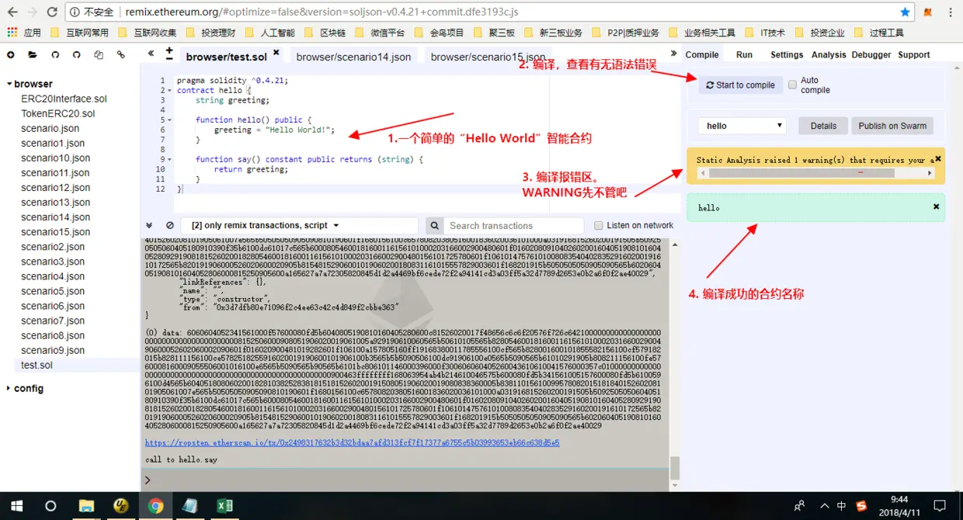
Task: Adjust editor font size plus-minus icon
Action: click(x=169, y=54)
